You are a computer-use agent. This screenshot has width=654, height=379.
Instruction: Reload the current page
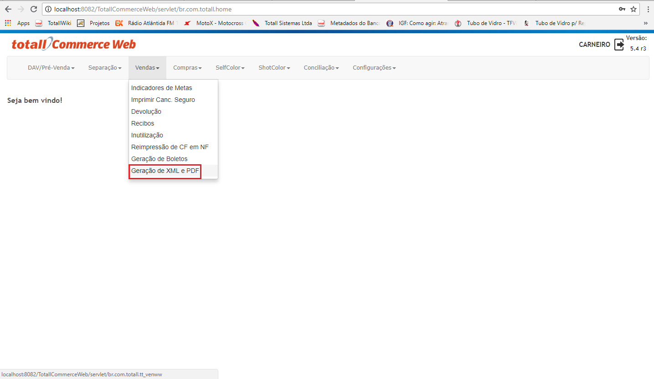pos(33,9)
